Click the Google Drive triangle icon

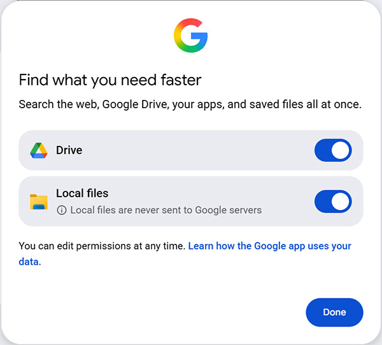[39, 151]
